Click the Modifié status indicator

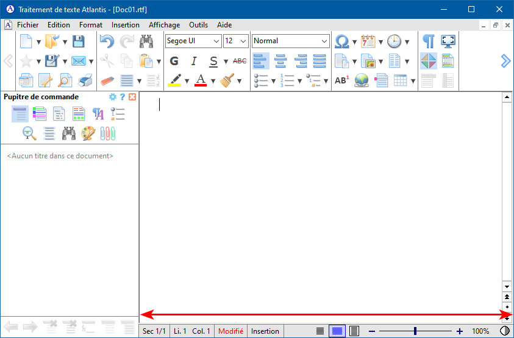coord(230,331)
